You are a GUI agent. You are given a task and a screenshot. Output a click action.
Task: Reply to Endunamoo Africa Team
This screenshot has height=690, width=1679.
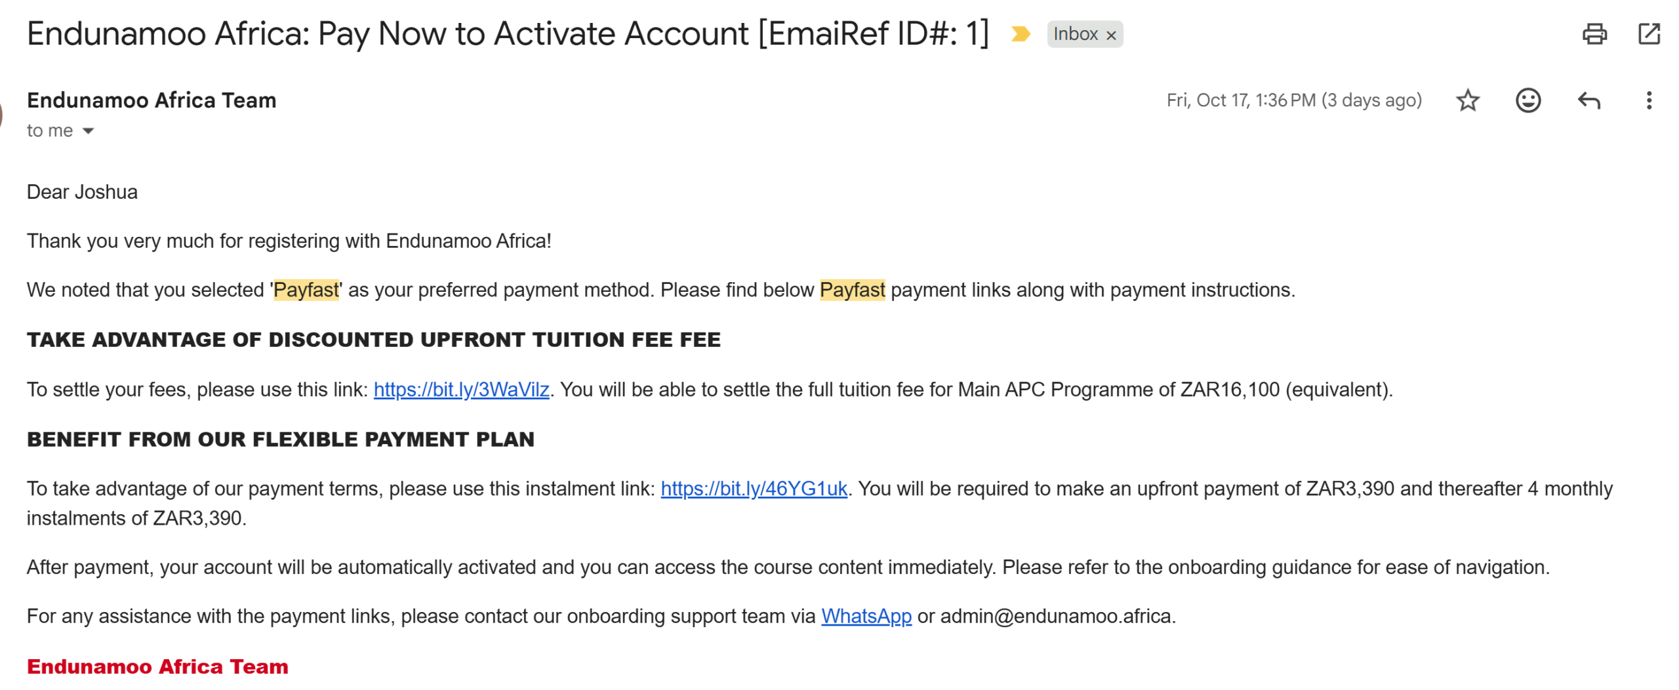pos(1588,100)
